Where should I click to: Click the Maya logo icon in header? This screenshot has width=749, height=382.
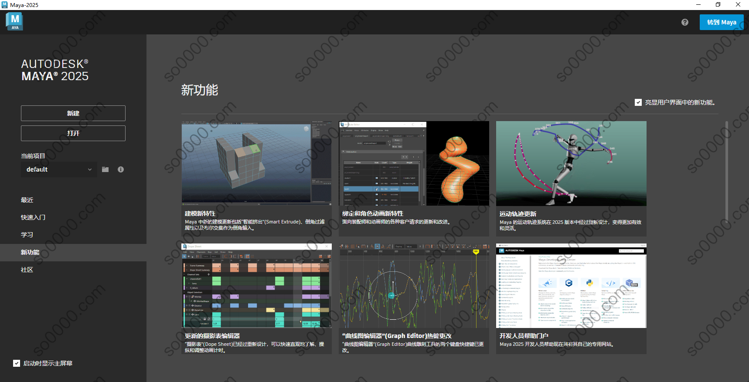click(14, 21)
